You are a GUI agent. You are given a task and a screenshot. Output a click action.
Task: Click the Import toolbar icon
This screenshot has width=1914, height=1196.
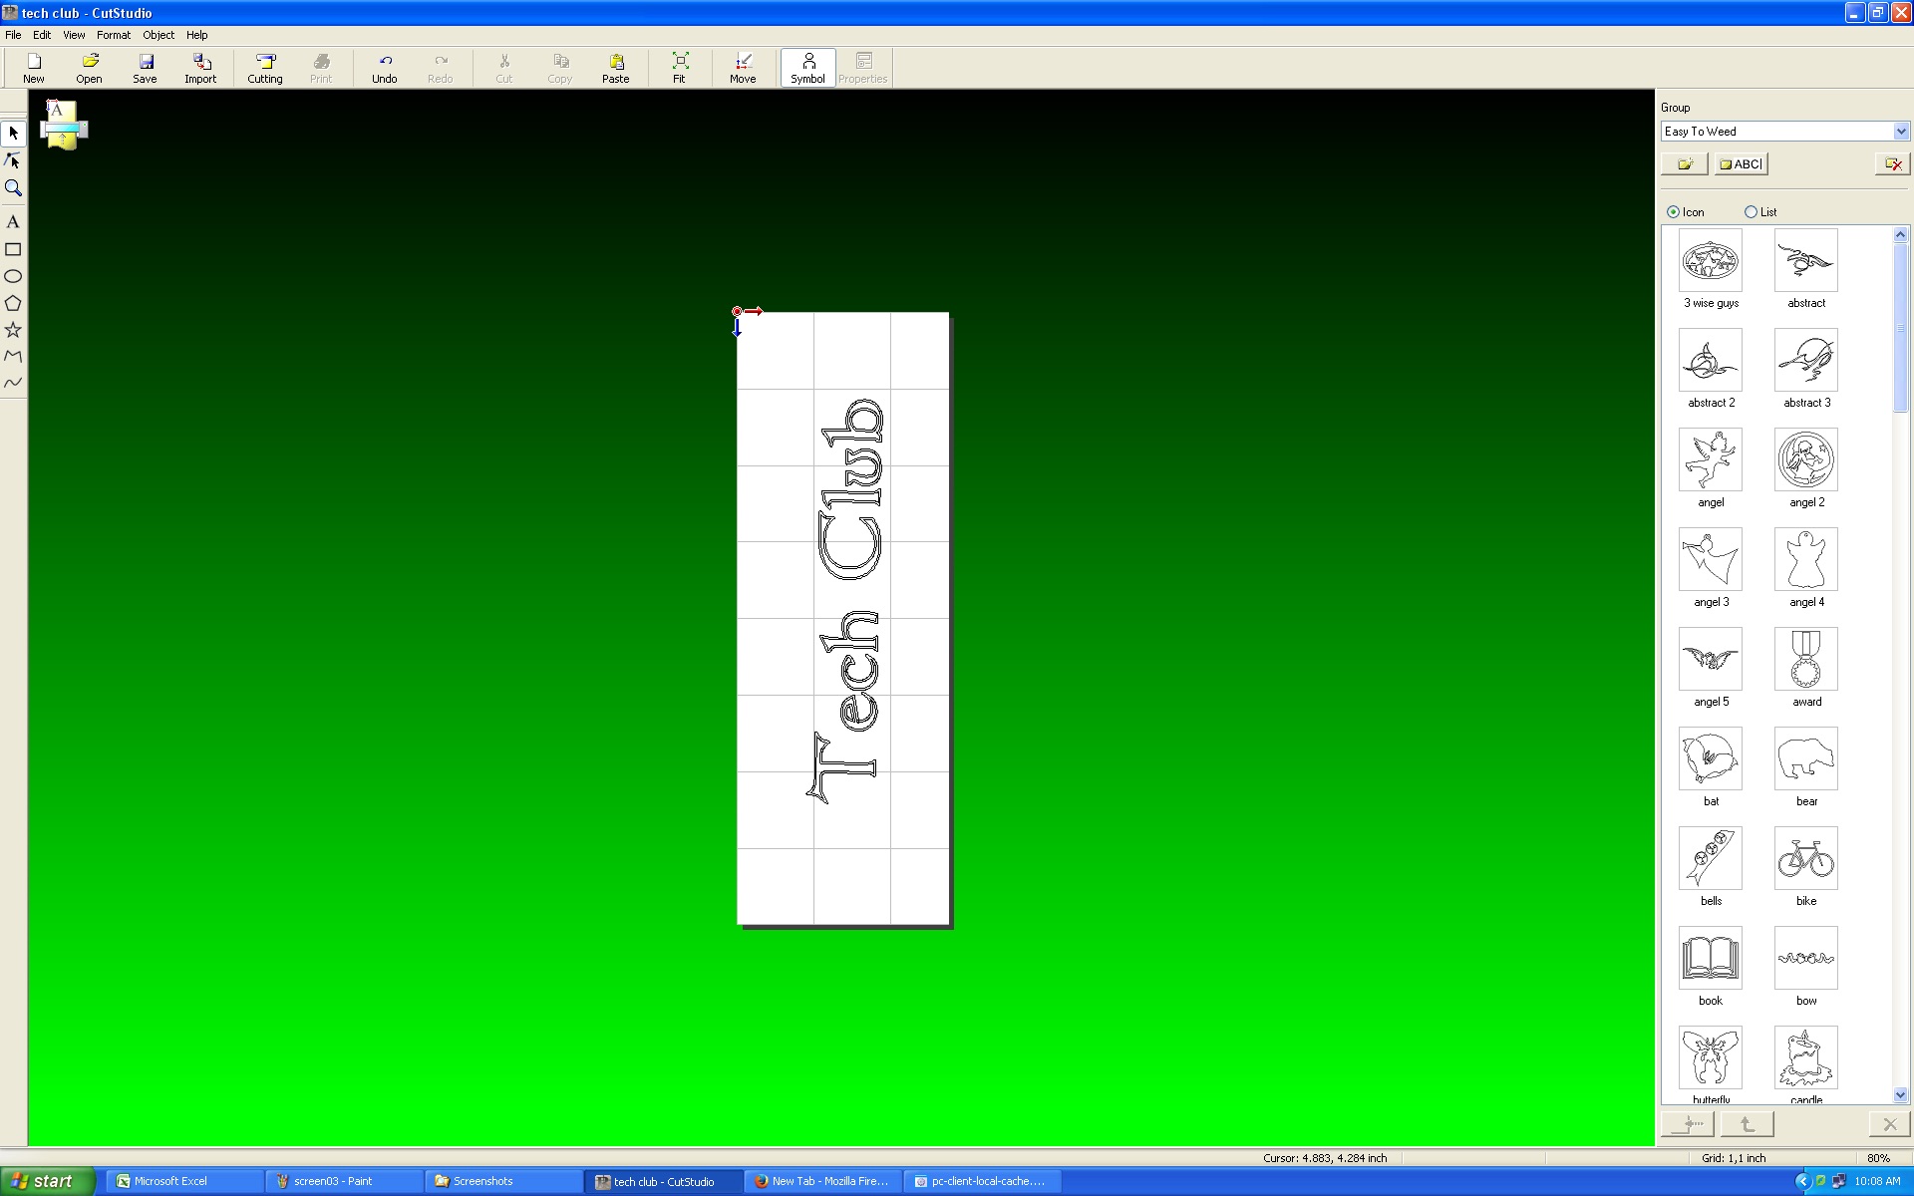point(200,68)
